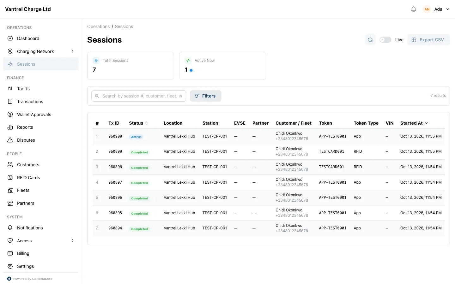Screen dimensions: 455x284
Task: Click the Disputes warning triangle icon
Action: [10, 140]
